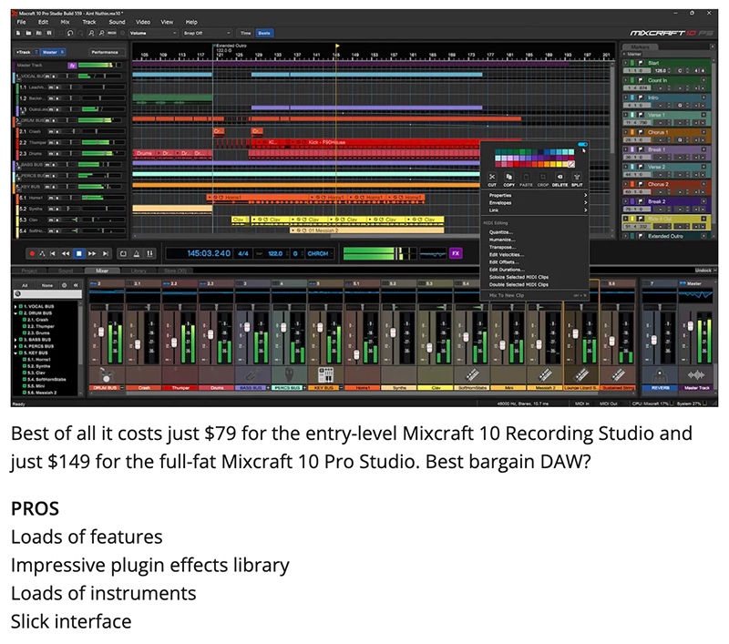Viewport: 729px width, 644px height.
Task: Choose Transpose... from context menu
Action: (x=502, y=247)
